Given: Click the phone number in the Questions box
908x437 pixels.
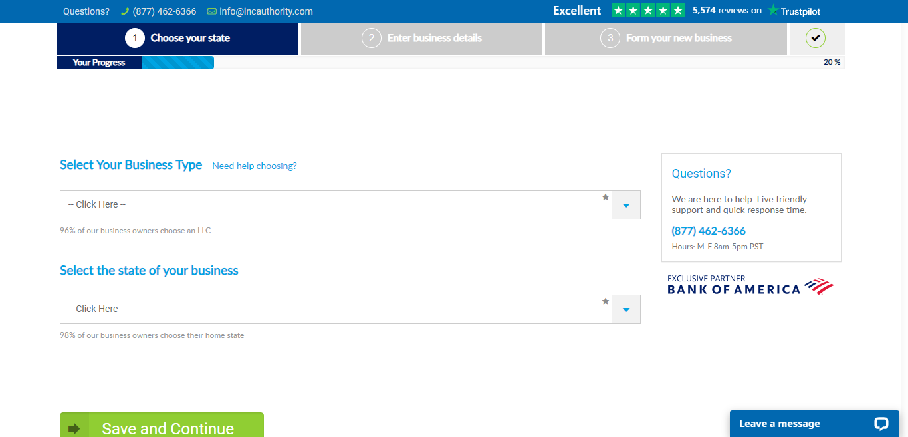Looking at the screenshot, I should 709,231.
